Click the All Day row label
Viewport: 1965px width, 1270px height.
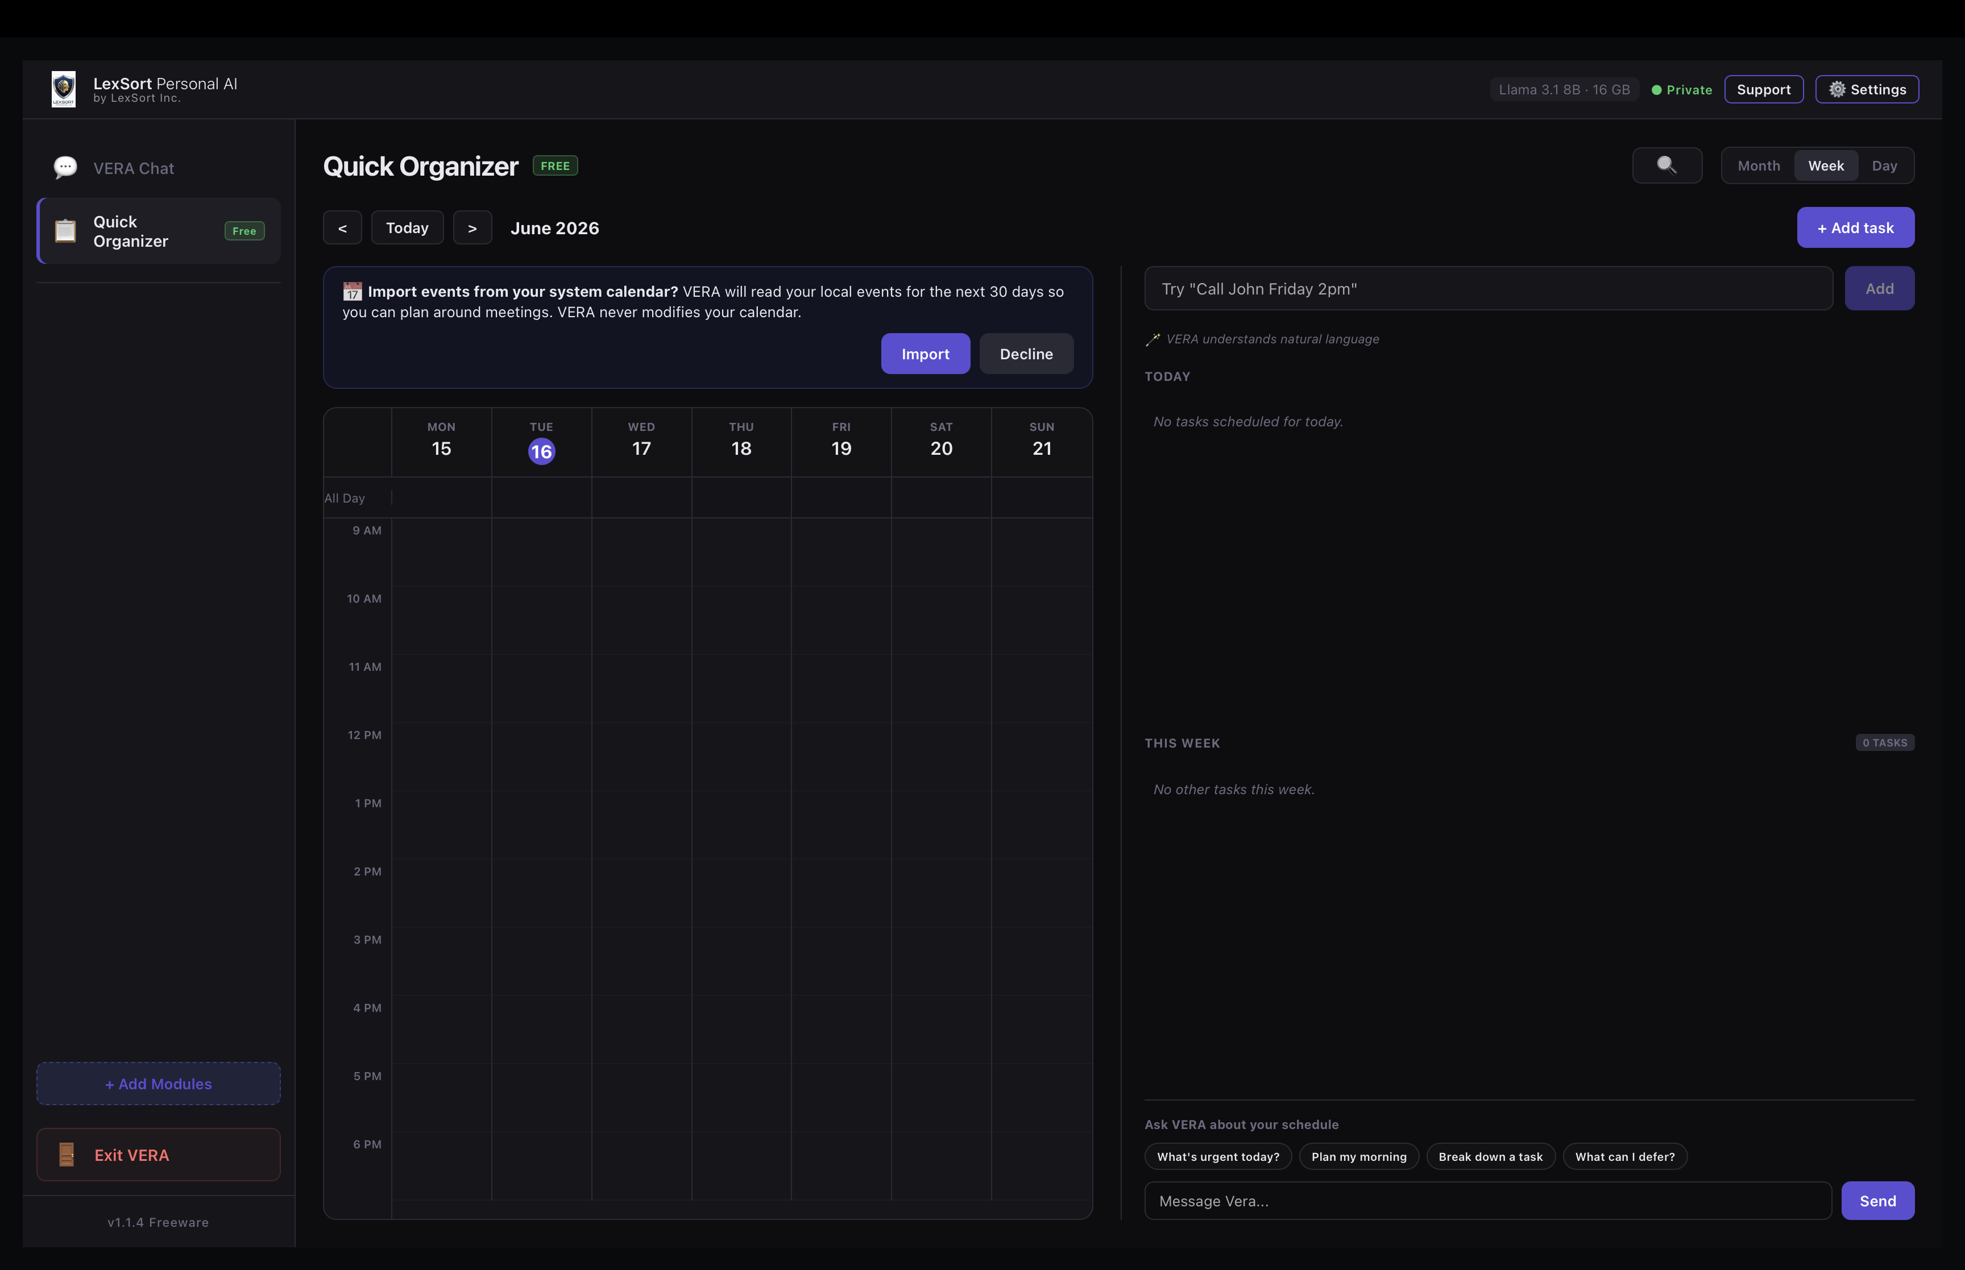click(345, 498)
